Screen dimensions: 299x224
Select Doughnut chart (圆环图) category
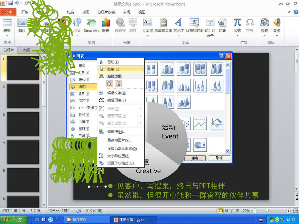tap(83, 129)
